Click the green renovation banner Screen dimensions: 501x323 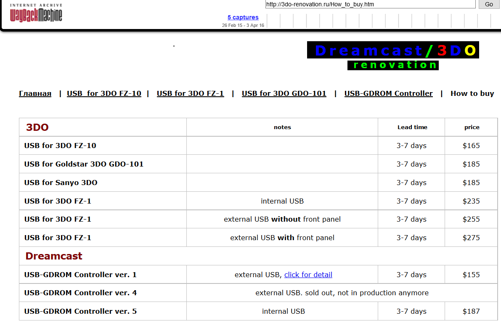(393, 65)
